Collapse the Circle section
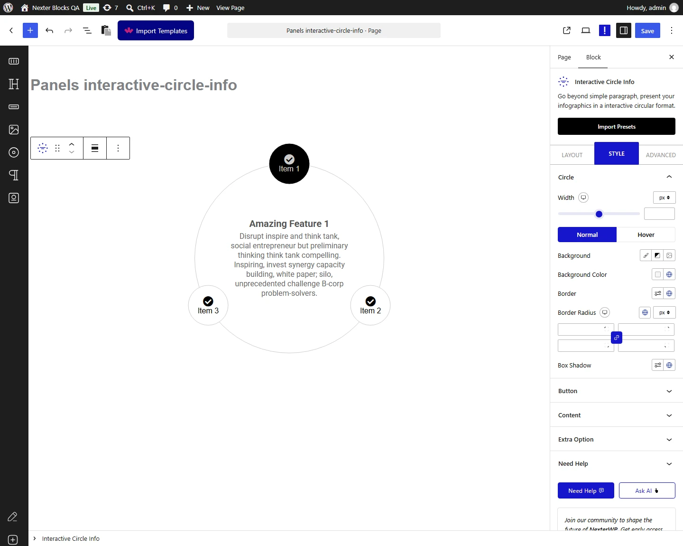The image size is (683, 546). click(617, 177)
